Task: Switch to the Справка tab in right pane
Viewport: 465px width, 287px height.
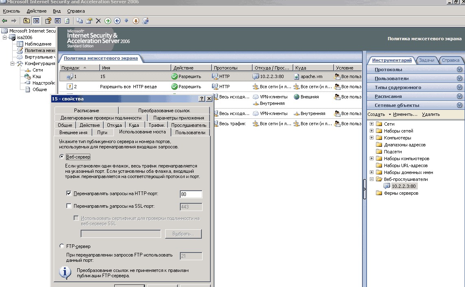Action: click(x=450, y=60)
